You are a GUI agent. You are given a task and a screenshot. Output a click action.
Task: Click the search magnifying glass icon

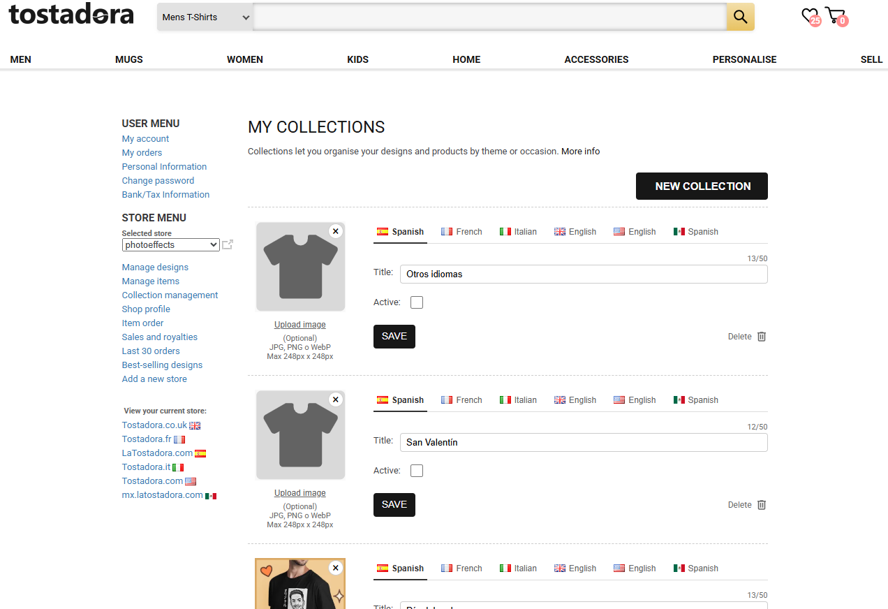(x=740, y=17)
